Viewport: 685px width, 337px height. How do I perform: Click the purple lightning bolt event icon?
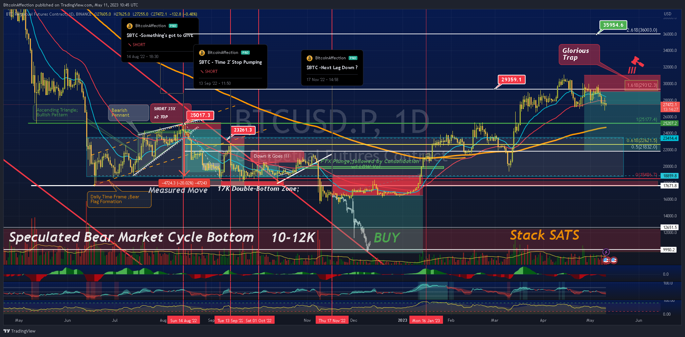tap(606, 252)
